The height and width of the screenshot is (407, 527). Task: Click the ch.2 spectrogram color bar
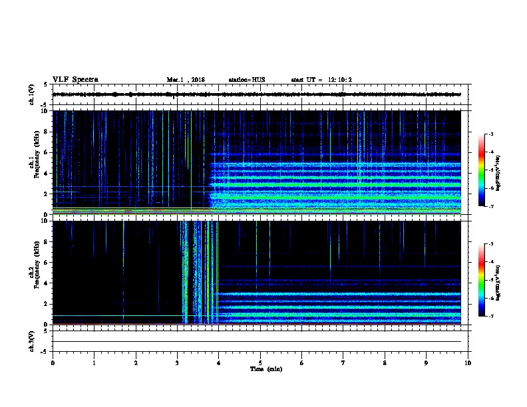point(482,280)
